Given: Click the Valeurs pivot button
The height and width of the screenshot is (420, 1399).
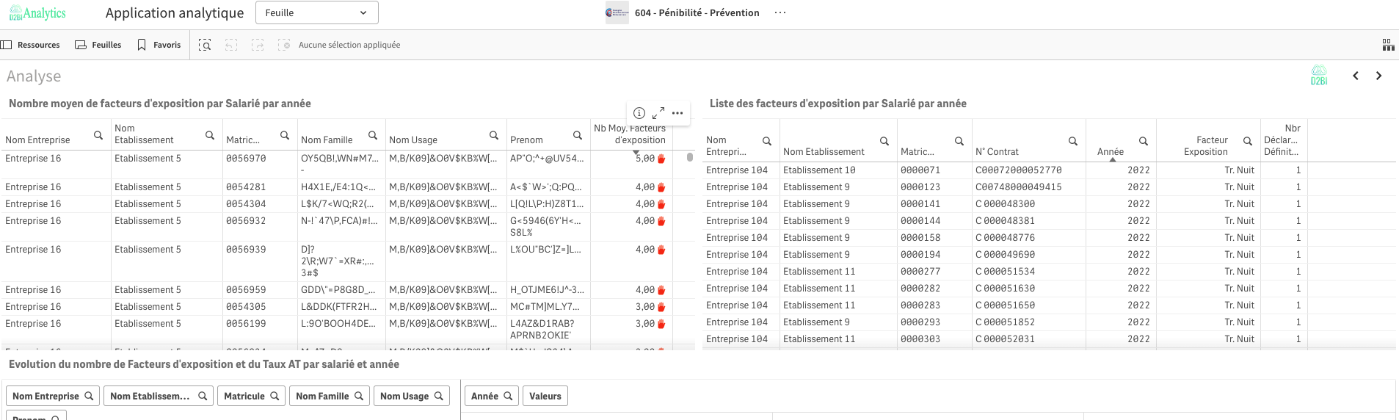Looking at the screenshot, I should (x=545, y=397).
